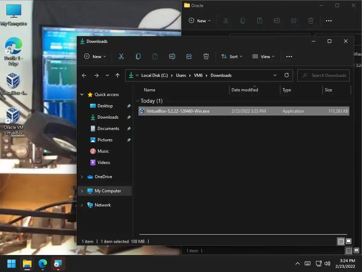362x272 pixels.
Task: Open the taskbar clock and date
Action: pyautogui.click(x=345, y=263)
